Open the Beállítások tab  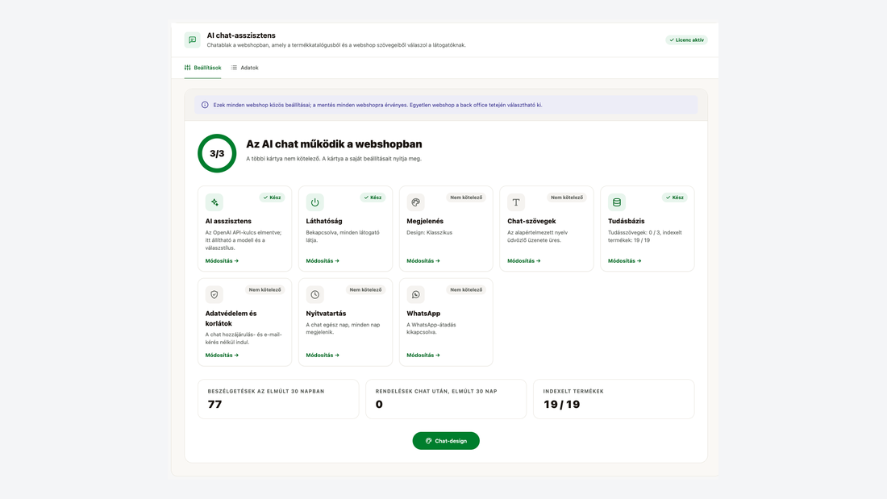(x=202, y=68)
